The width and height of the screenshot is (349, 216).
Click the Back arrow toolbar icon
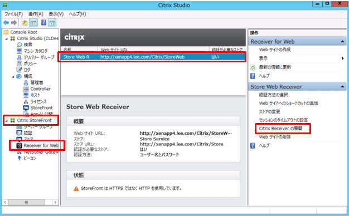point(6,22)
